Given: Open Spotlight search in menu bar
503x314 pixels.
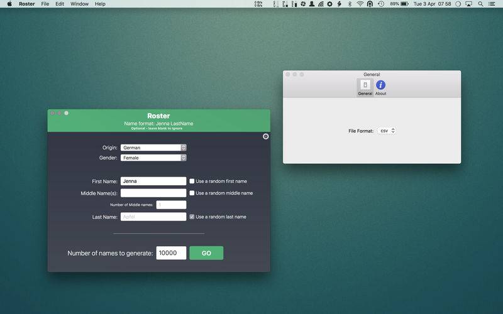Looking at the screenshot, I should tap(480, 4).
